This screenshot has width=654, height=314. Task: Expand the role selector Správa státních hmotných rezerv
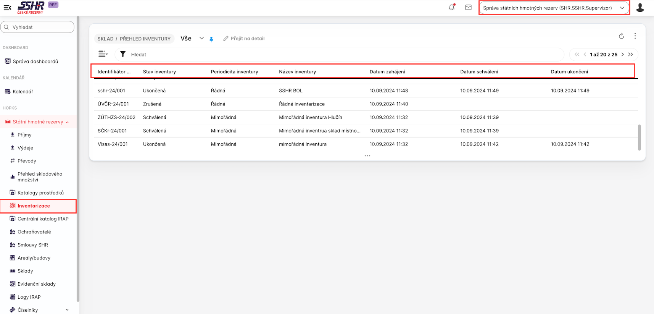coord(554,8)
